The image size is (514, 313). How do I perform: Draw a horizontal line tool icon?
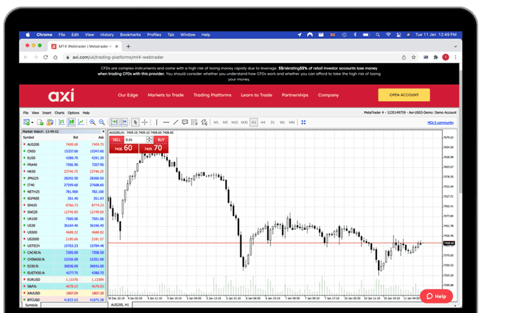tap(166, 122)
